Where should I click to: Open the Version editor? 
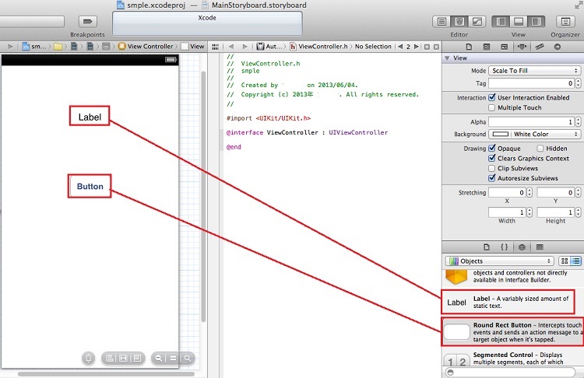coord(477,22)
